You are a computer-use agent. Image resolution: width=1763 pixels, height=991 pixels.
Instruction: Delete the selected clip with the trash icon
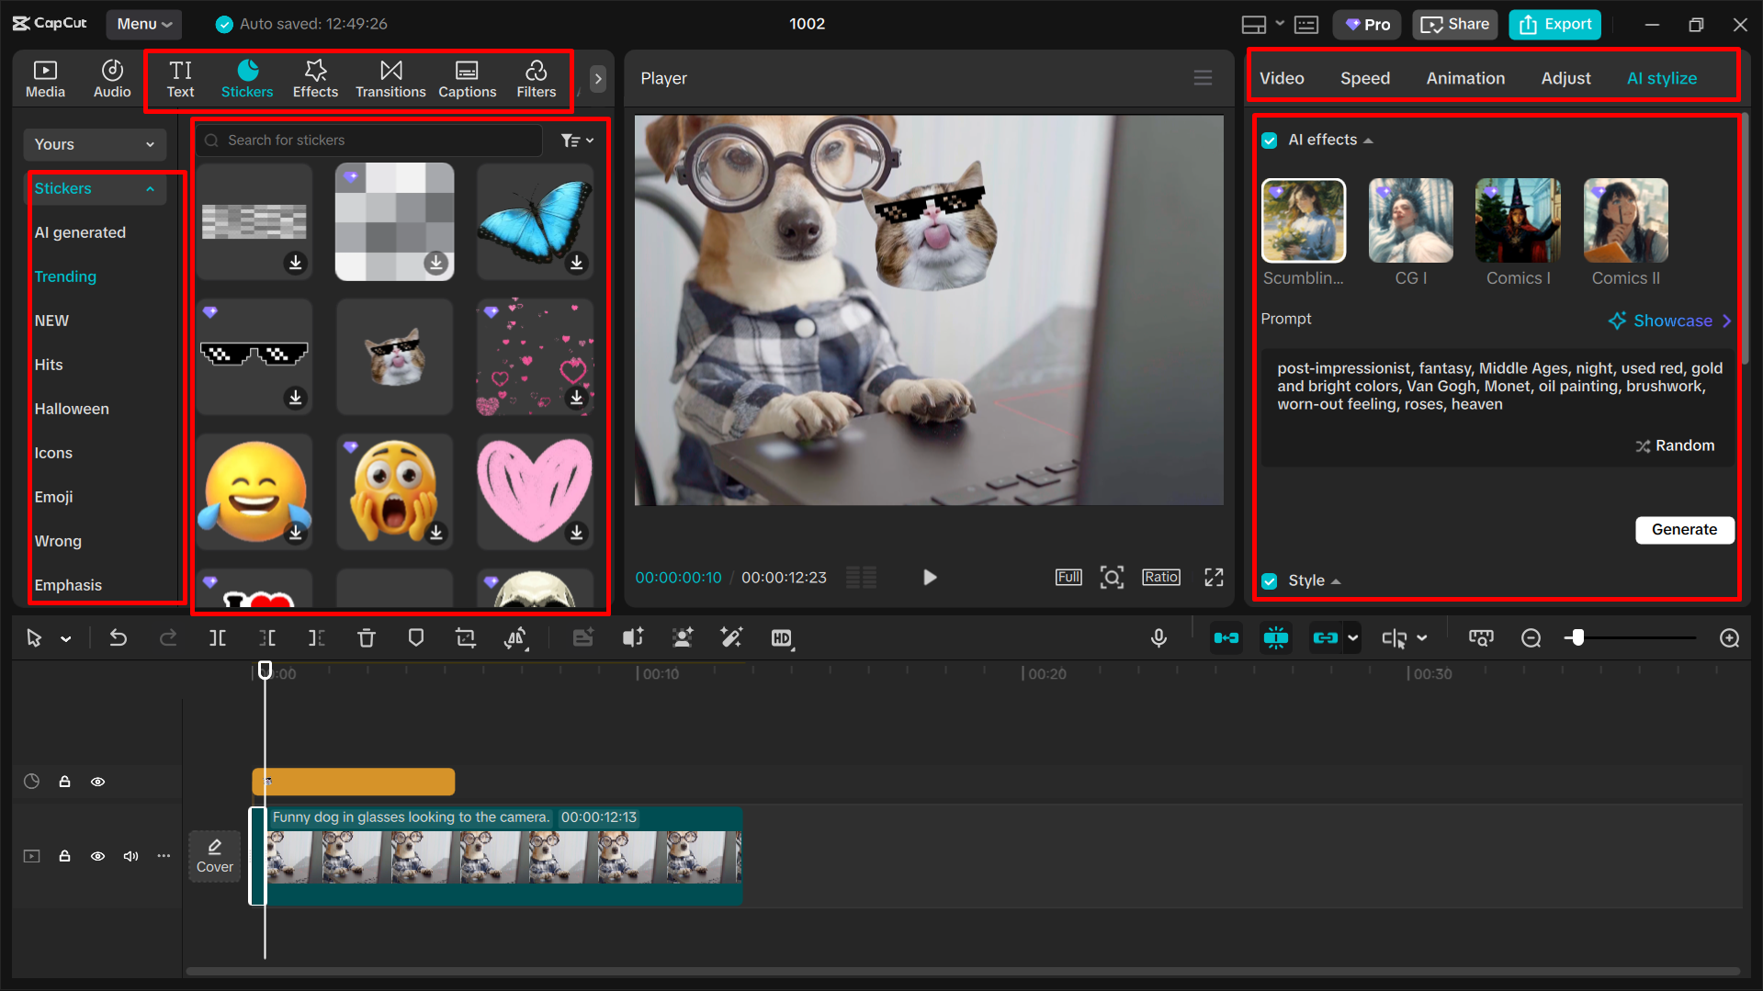click(366, 637)
